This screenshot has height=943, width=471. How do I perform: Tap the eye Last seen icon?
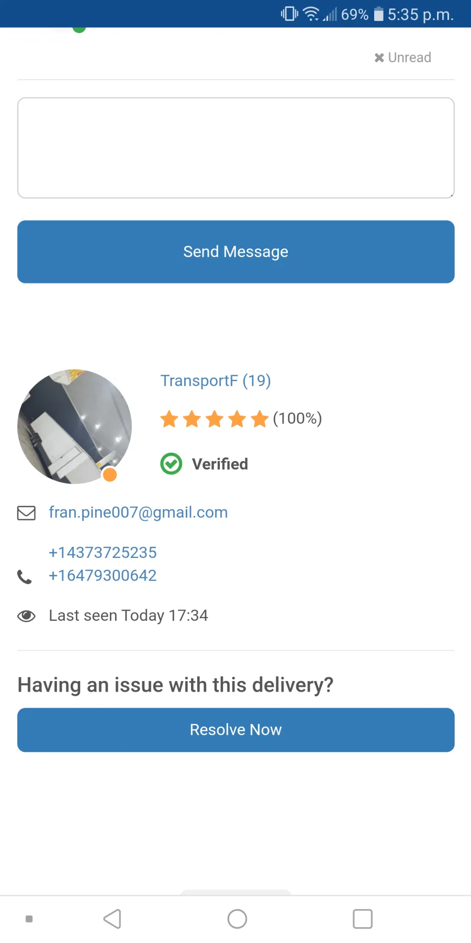[26, 616]
